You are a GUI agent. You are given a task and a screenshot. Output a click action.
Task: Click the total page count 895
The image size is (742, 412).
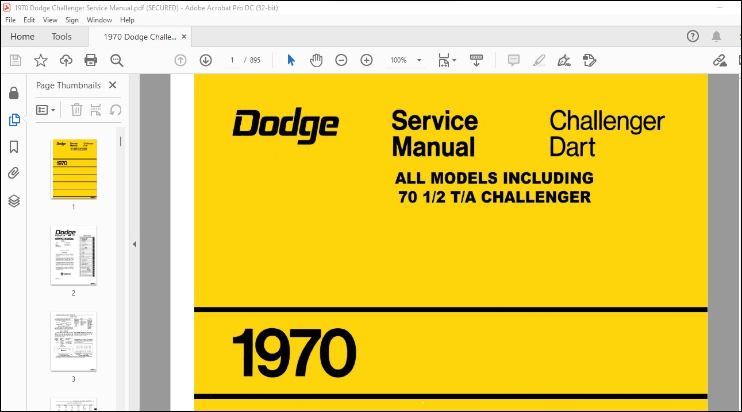click(x=255, y=60)
